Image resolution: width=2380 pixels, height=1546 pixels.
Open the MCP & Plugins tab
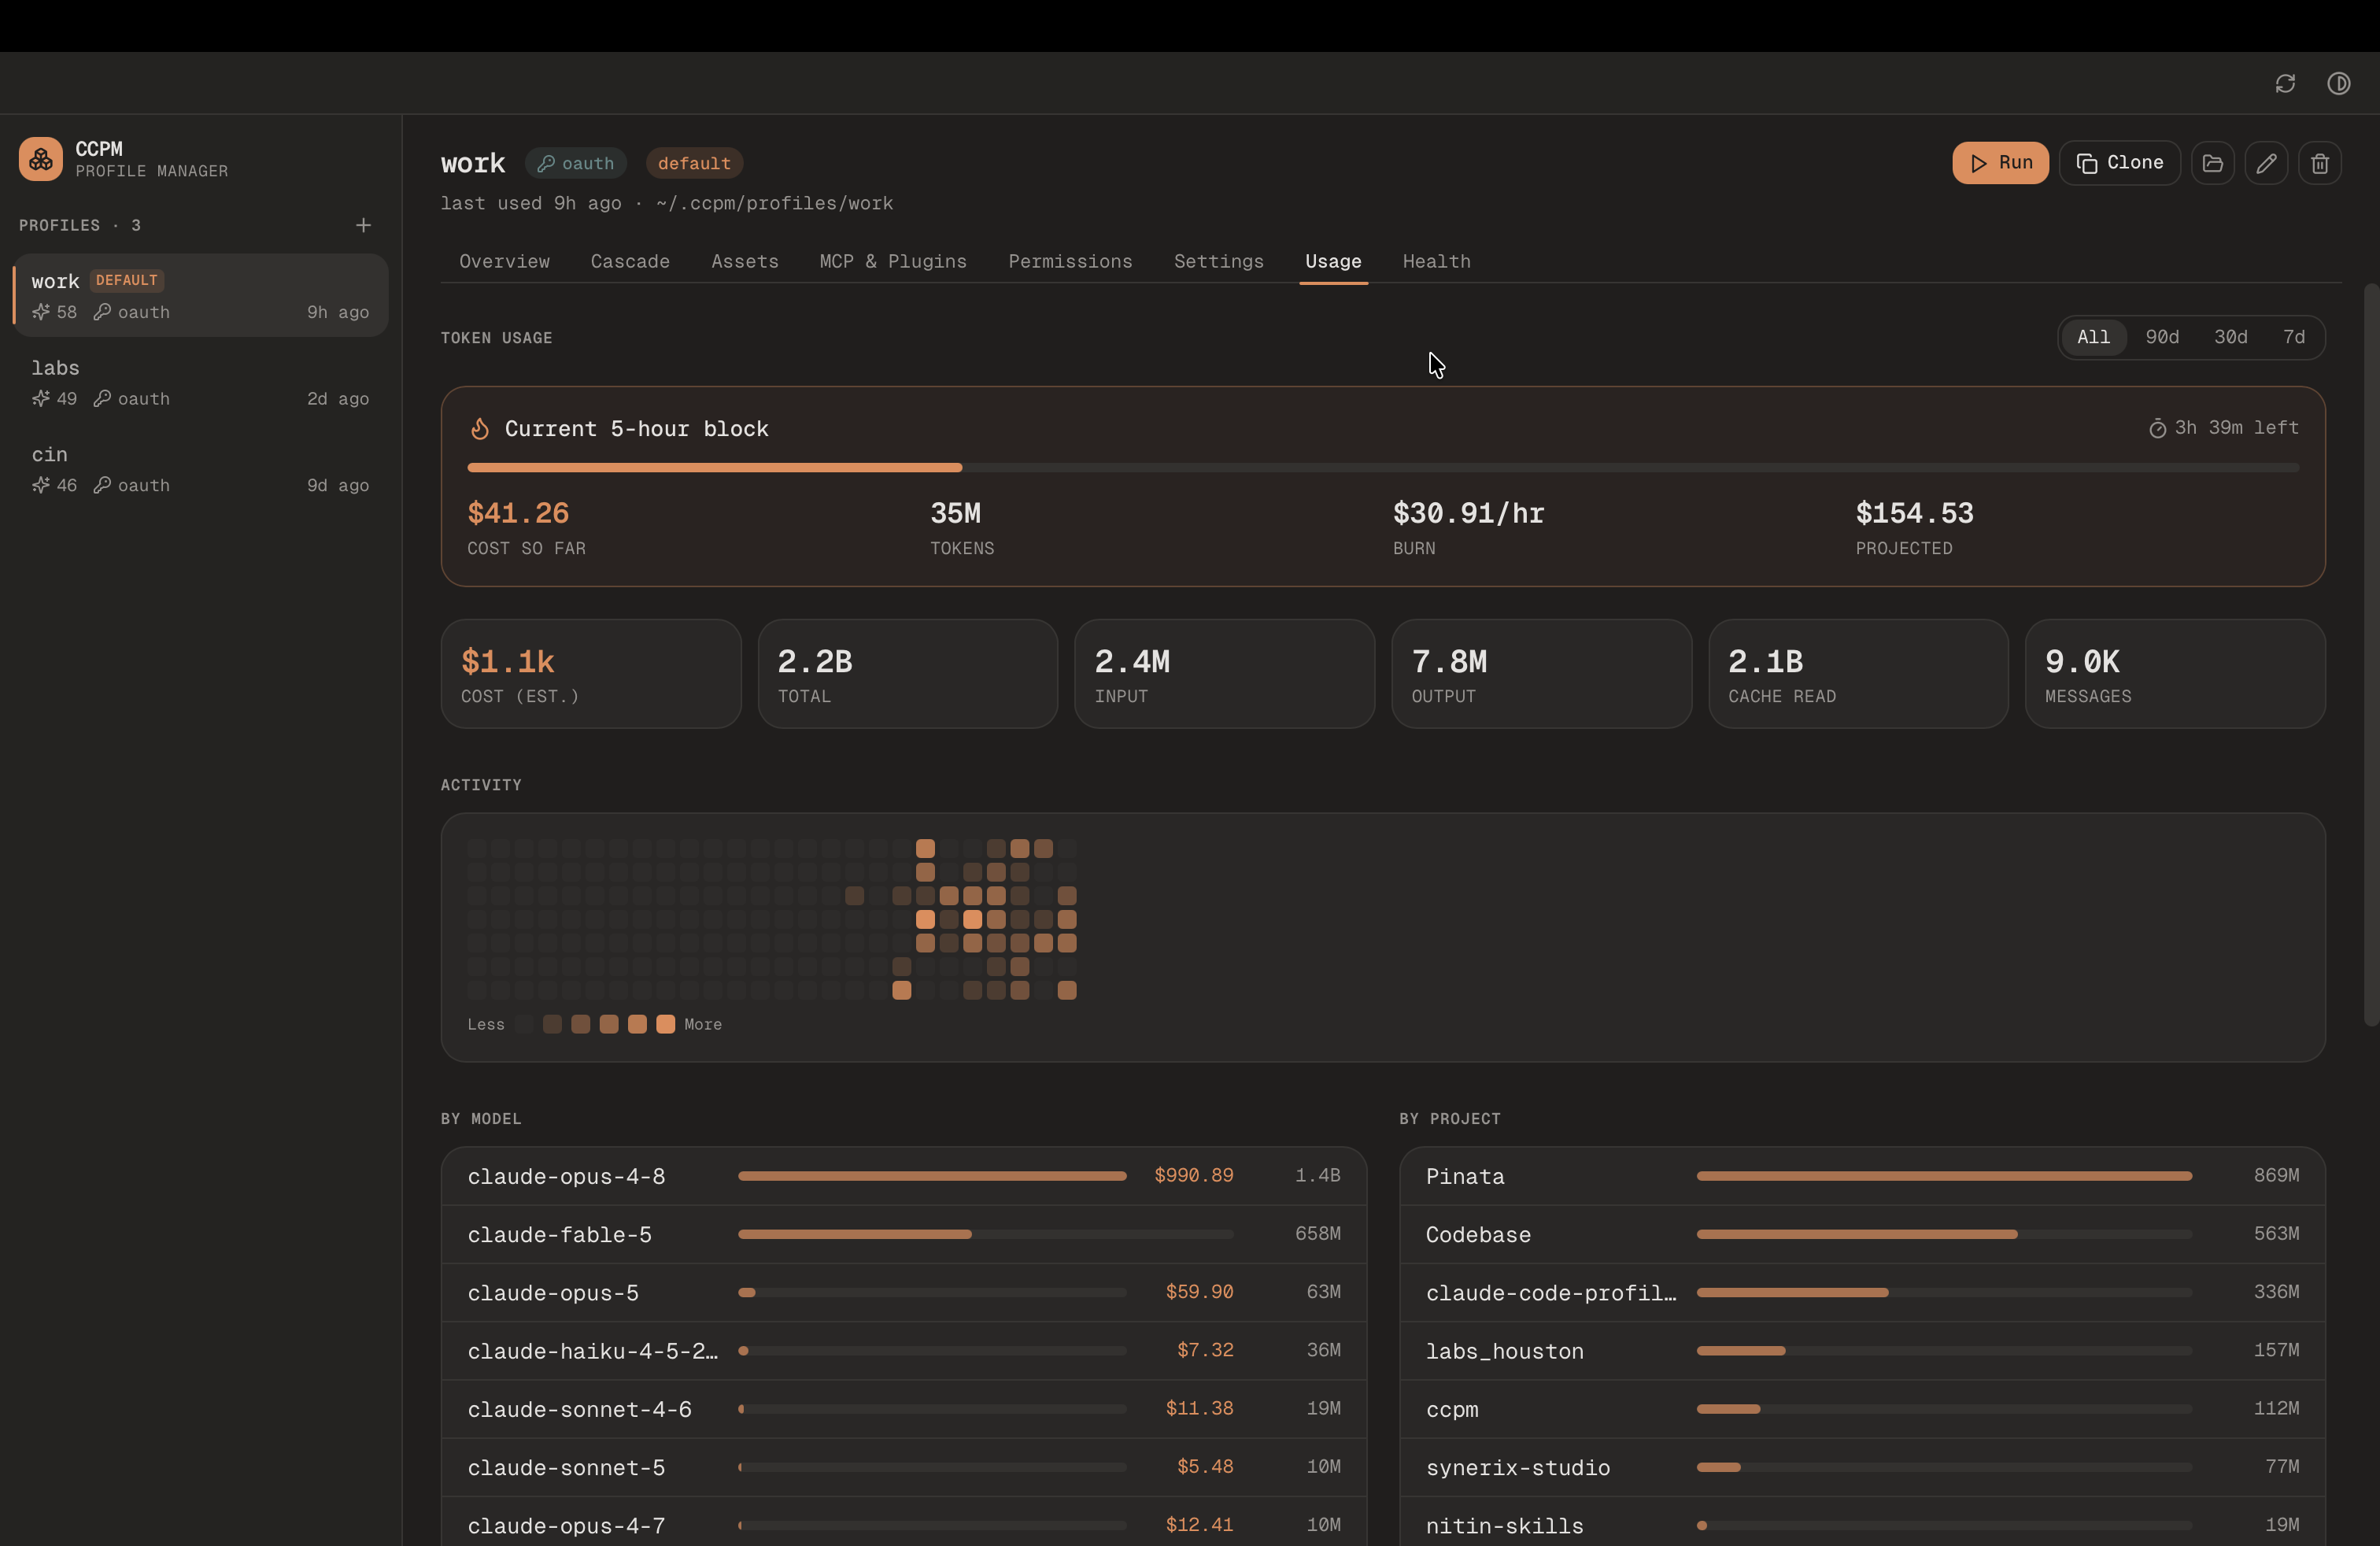pos(893,262)
